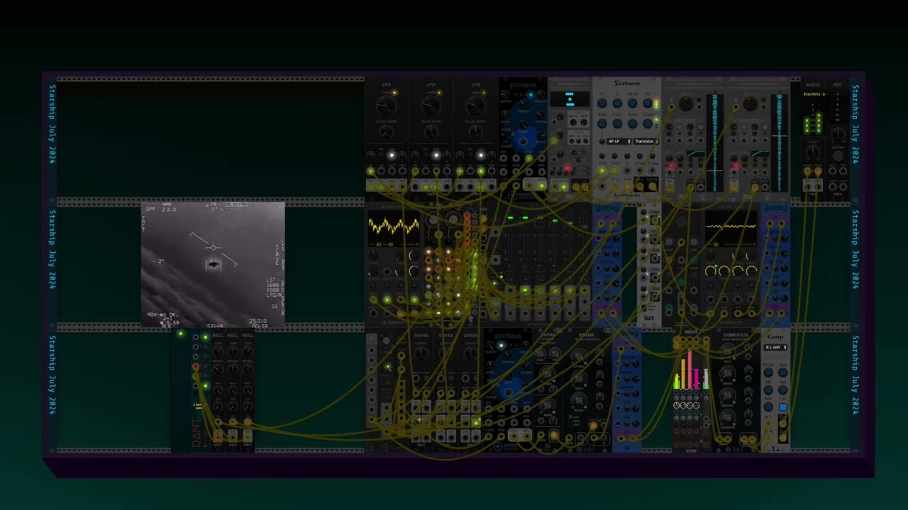Click the lit light on lower proteus module
908x510 pixels.
coord(502,346)
